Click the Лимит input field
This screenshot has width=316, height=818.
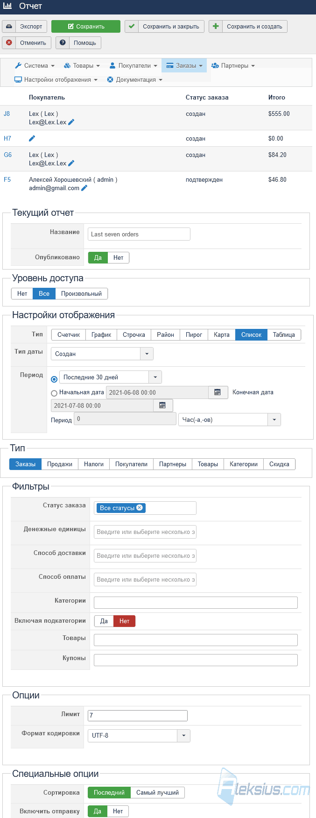(x=138, y=715)
